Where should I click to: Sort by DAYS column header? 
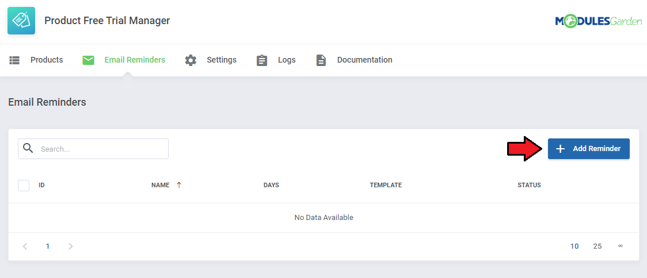(271, 185)
